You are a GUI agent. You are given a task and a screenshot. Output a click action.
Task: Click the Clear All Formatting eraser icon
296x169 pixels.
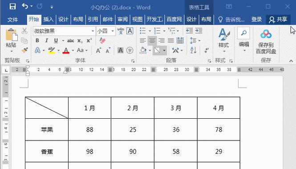pyautogui.click(x=102, y=40)
